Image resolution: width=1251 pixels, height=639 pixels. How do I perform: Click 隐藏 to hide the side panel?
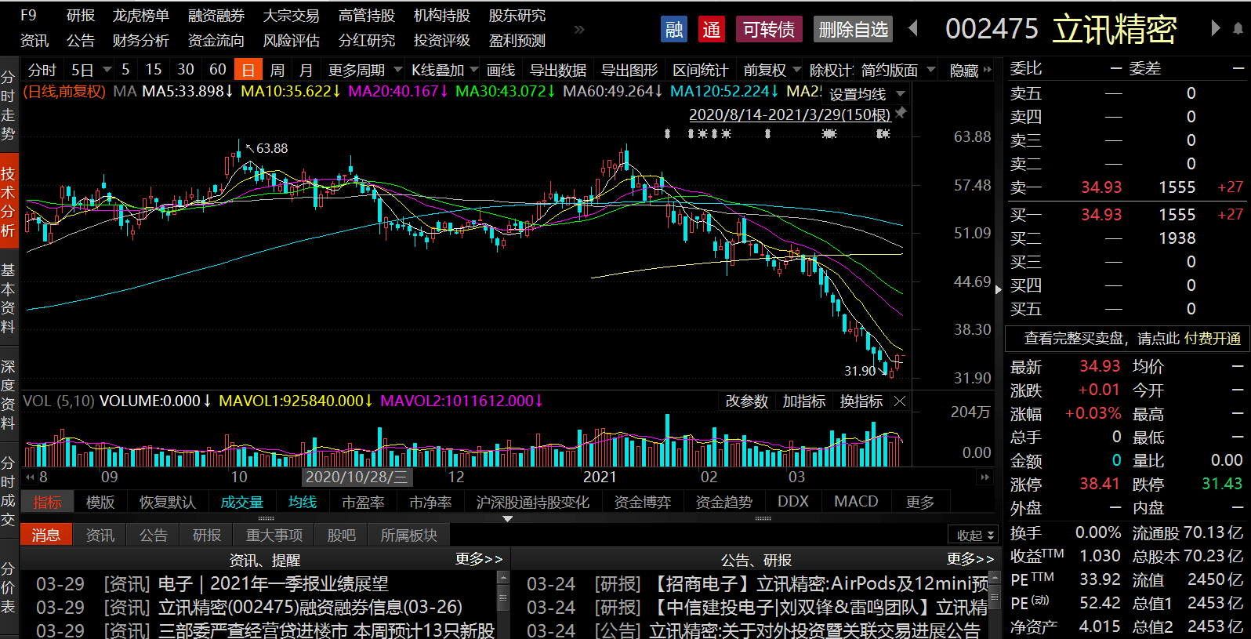pos(970,71)
